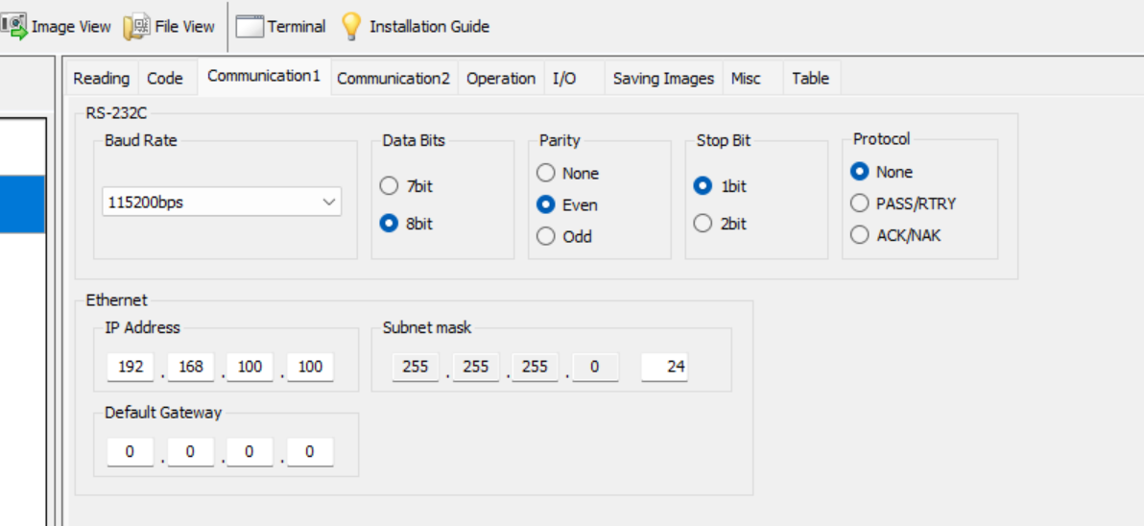Image resolution: width=1144 pixels, height=526 pixels.
Task: Click the subnet prefix length field showing 24
Action: point(664,367)
